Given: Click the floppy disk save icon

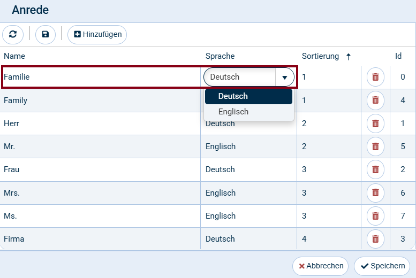Looking at the screenshot, I should coord(46,35).
